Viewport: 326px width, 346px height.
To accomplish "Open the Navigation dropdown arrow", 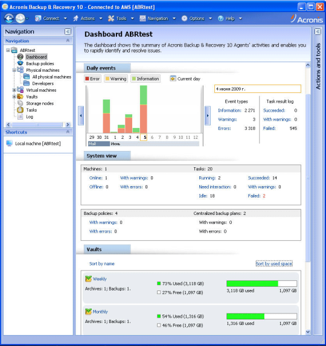I will click(x=174, y=19).
